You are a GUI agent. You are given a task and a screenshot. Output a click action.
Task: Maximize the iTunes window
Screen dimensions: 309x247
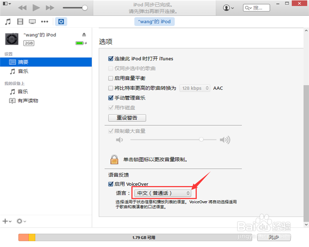[287, 3]
